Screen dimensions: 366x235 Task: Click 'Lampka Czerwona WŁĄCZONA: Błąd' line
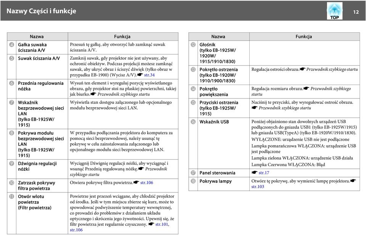pyautogui.click(x=288, y=165)
